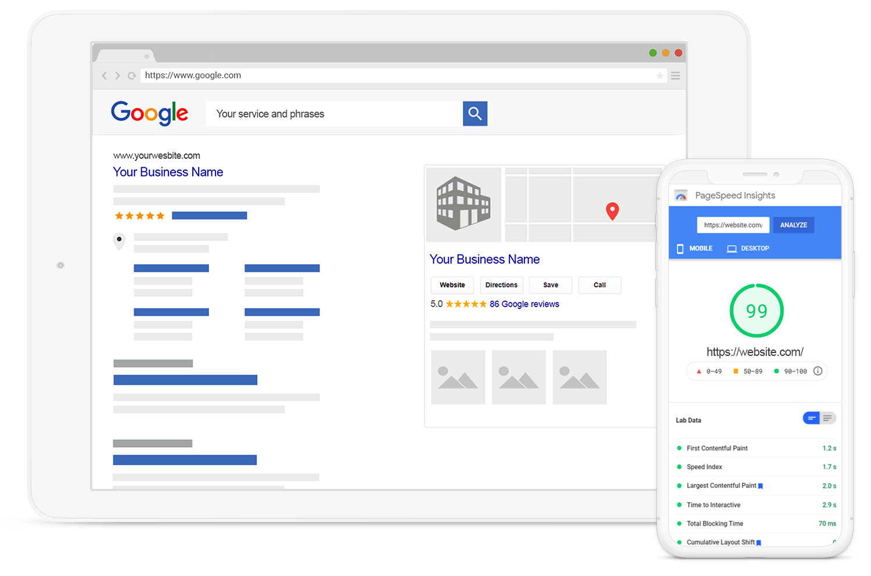Open the browser hamburger menu

(675, 75)
